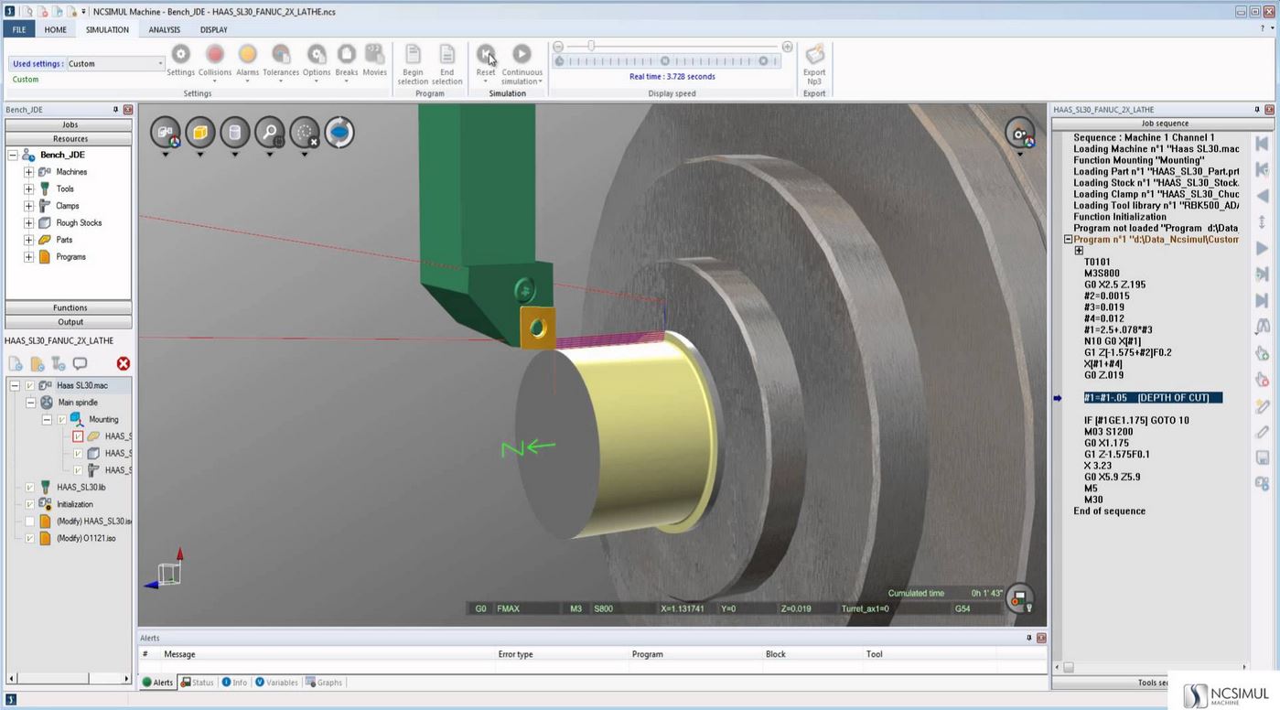Open the FILE menu

click(19, 29)
